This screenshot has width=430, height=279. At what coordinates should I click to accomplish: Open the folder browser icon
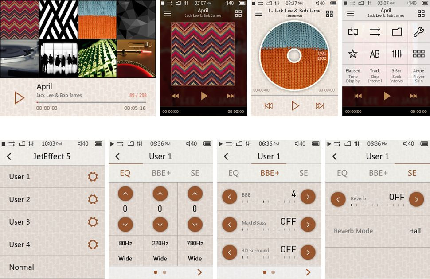point(397,32)
